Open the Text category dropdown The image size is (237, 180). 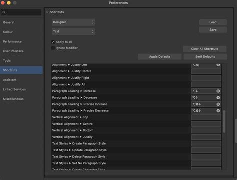pyautogui.click(x=73, y=31)
